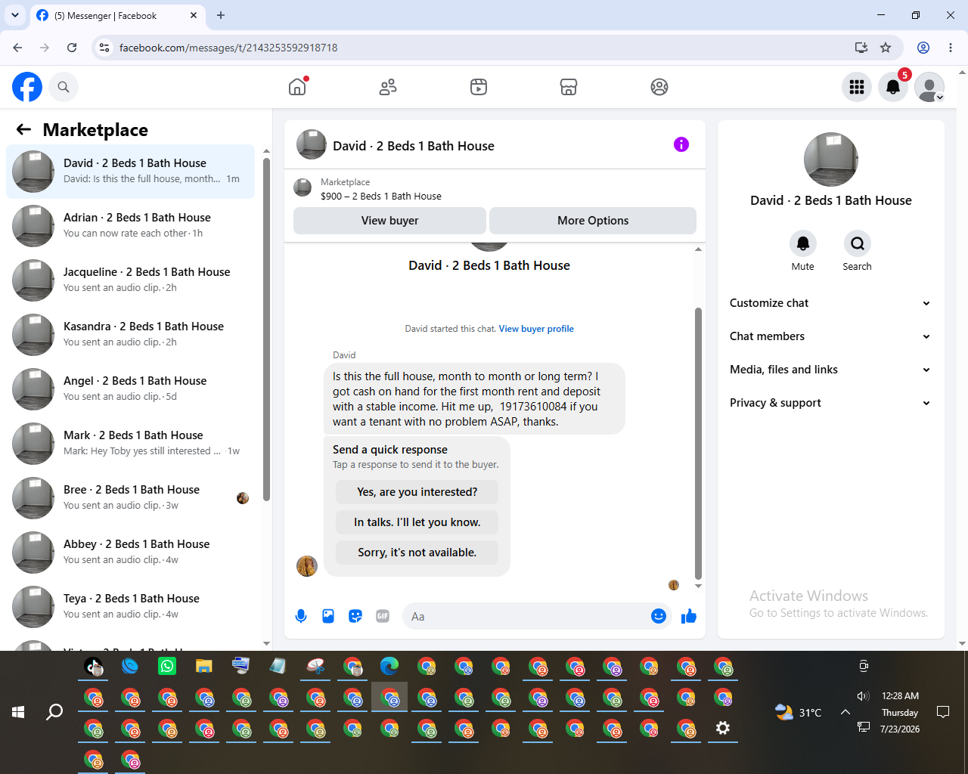Viewport: 968px width, 774px height.
Task: Open the Facebook notifications bell
Action: (x=893, y=87)
